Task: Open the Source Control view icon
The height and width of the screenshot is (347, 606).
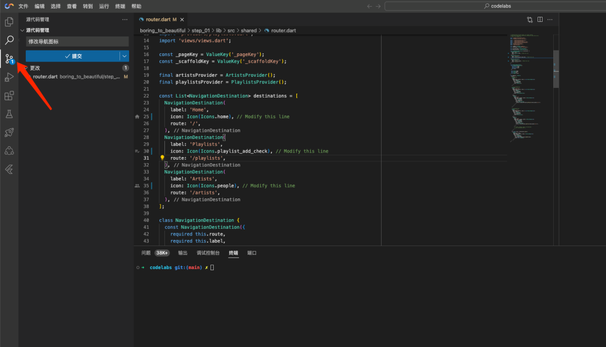Action: pos(10,59)
